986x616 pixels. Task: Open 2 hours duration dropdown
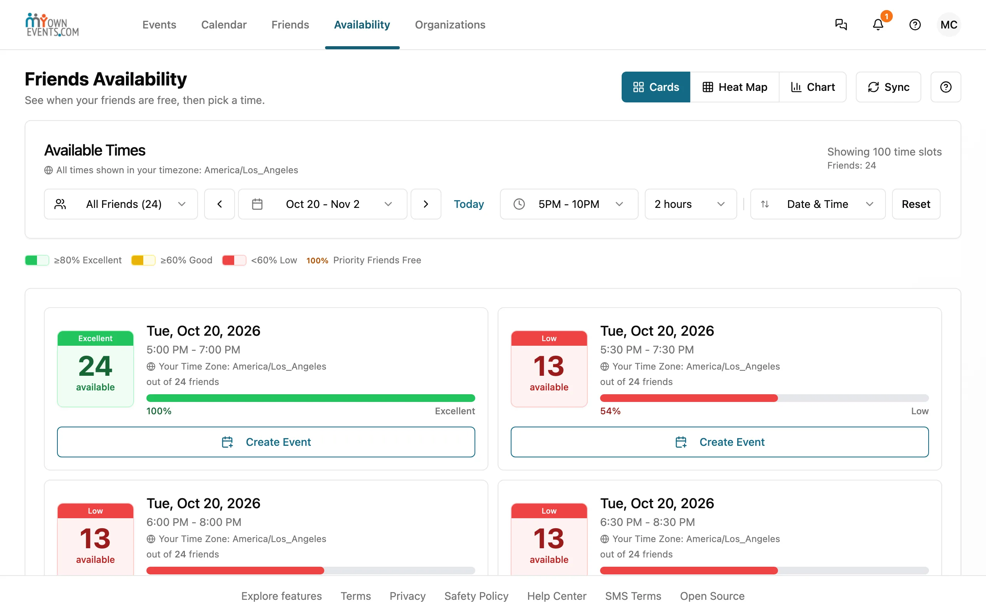(x=691, y=204)
